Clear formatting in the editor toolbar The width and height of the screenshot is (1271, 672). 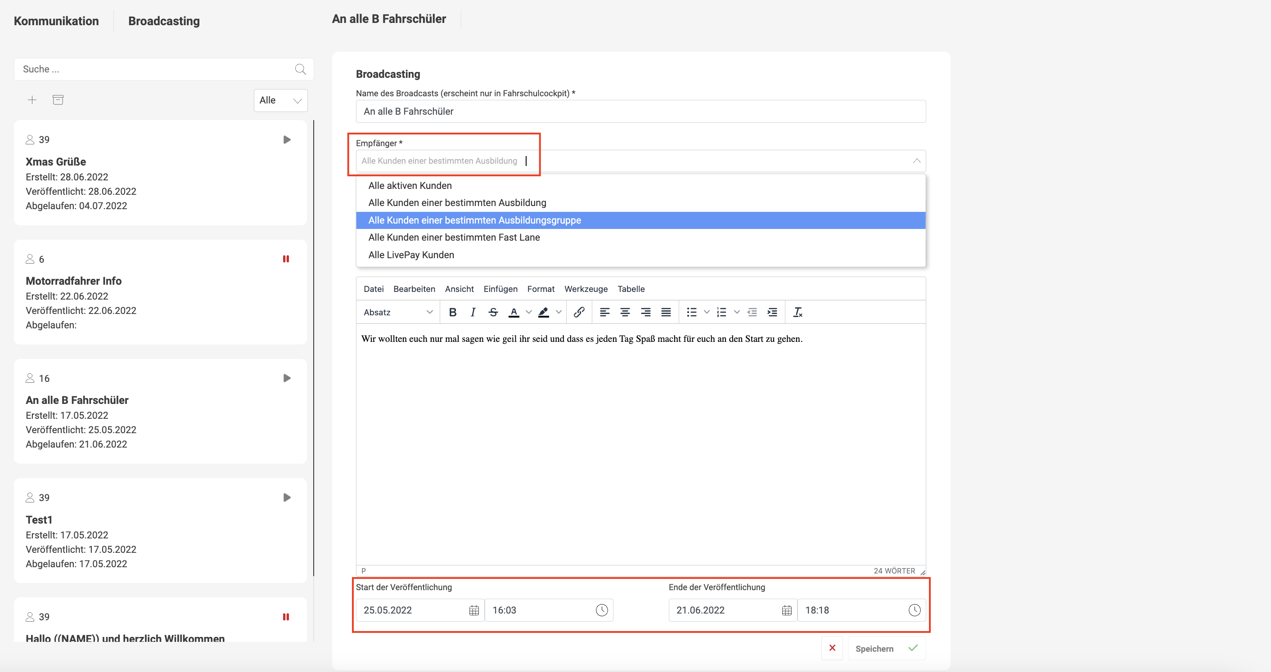798,312
